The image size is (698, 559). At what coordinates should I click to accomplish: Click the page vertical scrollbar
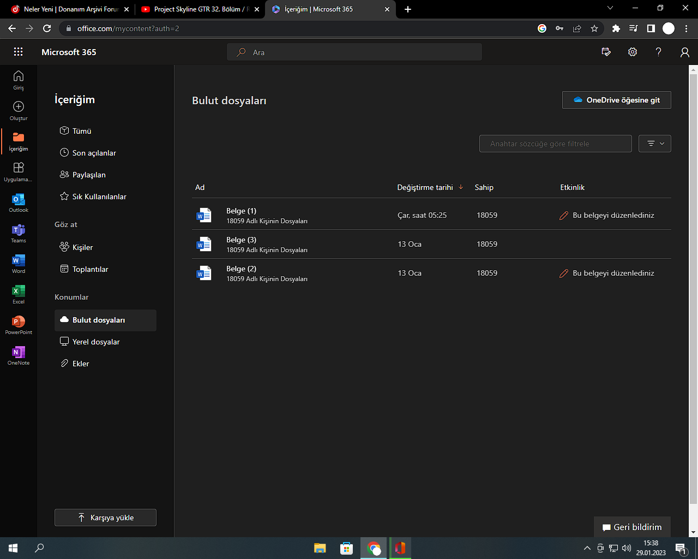694,289
